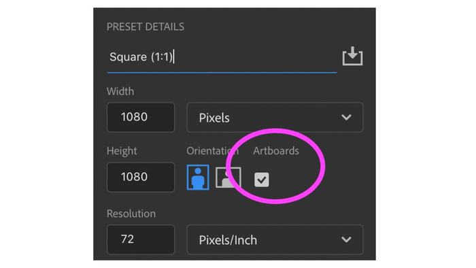Click the blue underline below preset name
Image resolution: width=476 pixels, height=268 pixels.
pos(222,73)
